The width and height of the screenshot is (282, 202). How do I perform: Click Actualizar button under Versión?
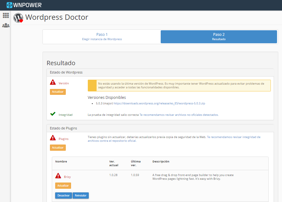(x=58, y=92)
